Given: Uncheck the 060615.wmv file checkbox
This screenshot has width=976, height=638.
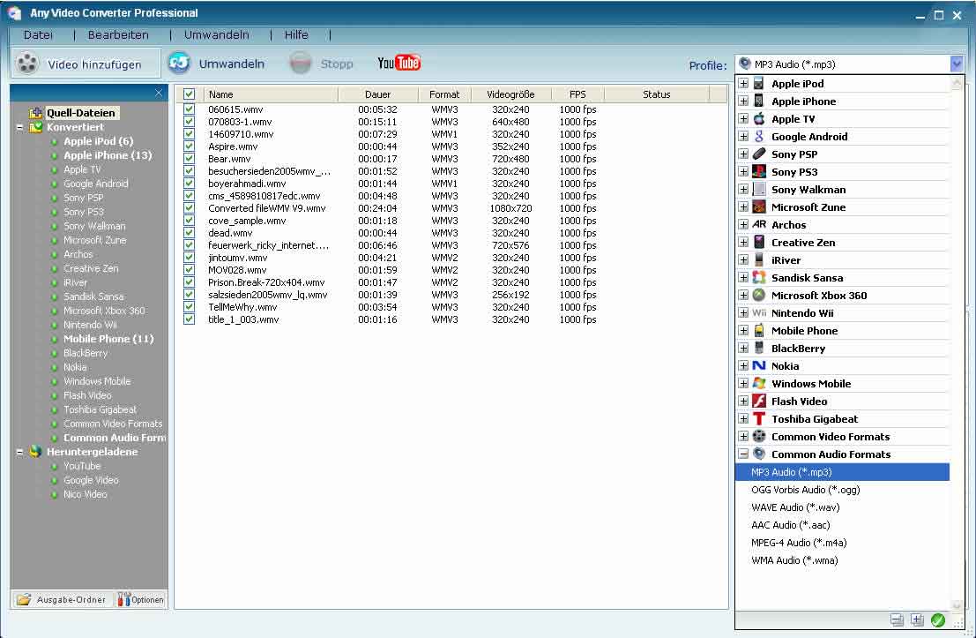Looking at the screenshot, I should point(189,109).
